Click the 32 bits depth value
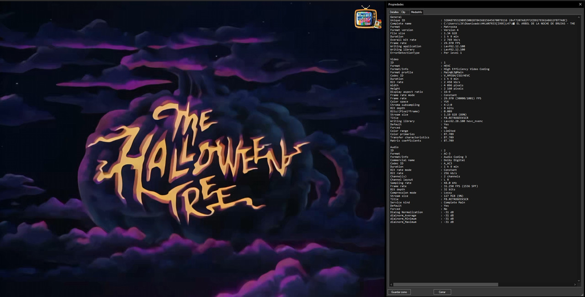The height and width of the screenshot is (297, 585). click(449, 189)
